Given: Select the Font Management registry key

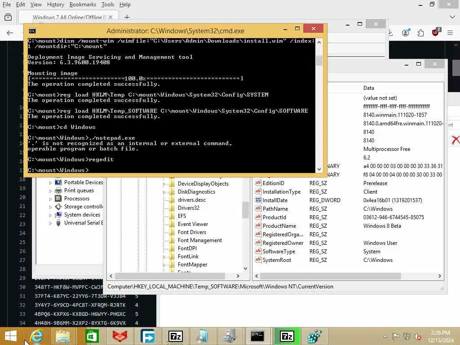Looking at the screenshot, I should coord(200,240).
